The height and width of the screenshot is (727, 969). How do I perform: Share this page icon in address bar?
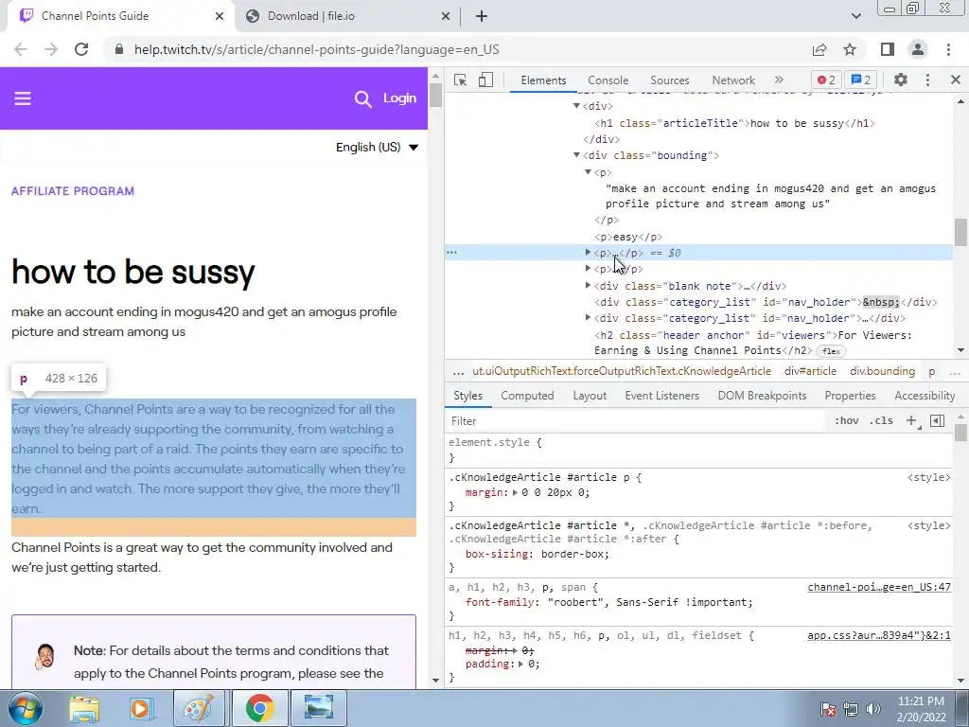coord(819,49)
